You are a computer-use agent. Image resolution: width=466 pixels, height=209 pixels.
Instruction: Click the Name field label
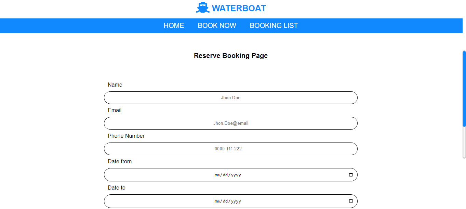pyautogui.click(x=115, y=85)
